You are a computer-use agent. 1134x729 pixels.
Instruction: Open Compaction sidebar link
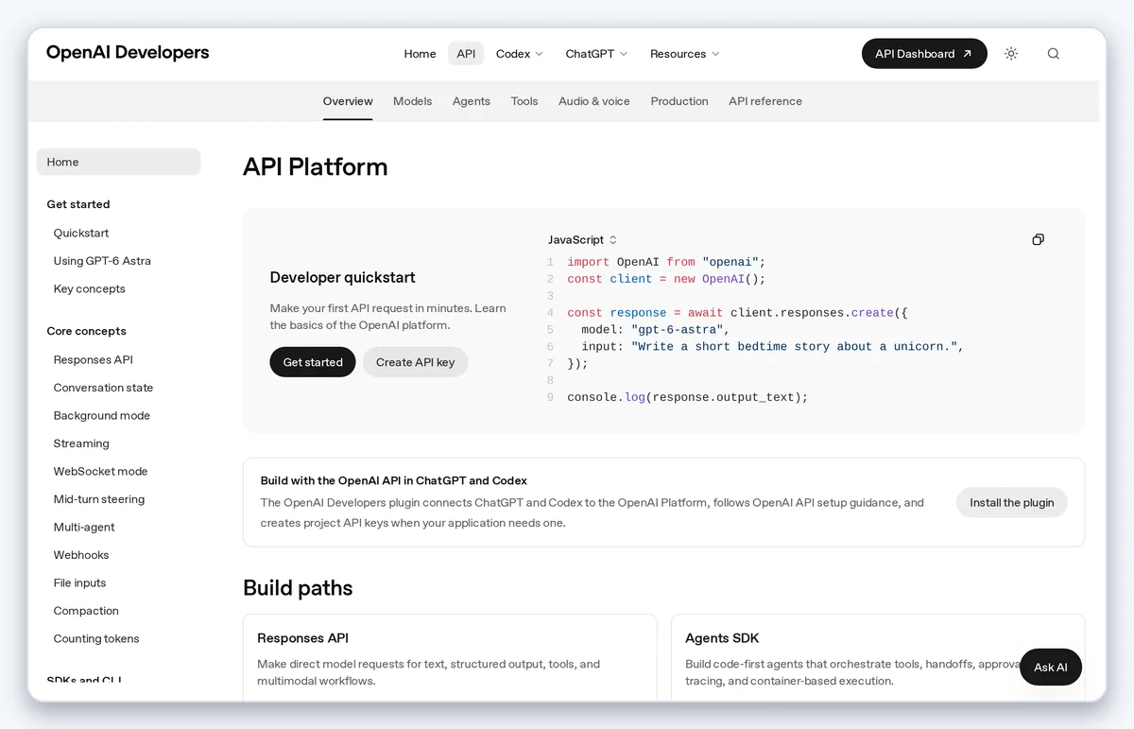pos(86,611)
